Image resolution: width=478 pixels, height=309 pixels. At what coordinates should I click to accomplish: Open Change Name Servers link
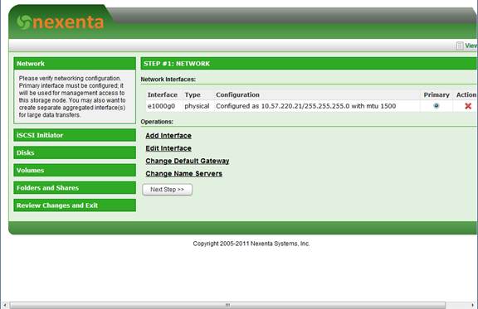184,173
